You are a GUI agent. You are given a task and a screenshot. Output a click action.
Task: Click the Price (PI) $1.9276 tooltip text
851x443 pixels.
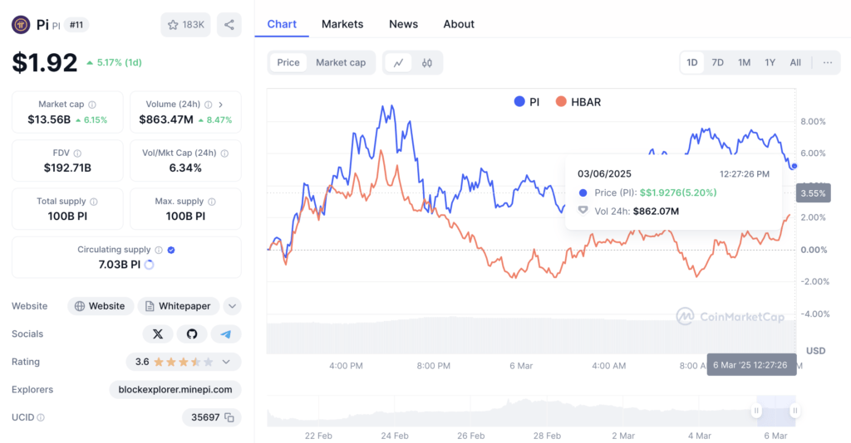(656, 192)
